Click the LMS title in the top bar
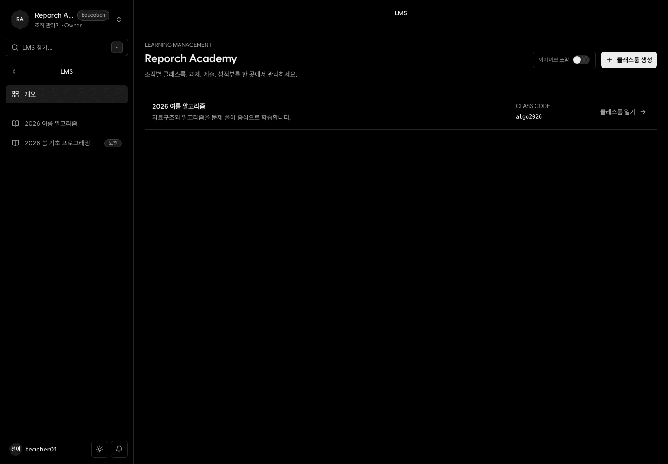This screenshot has width=668, height=464. [x=401, y=13]
